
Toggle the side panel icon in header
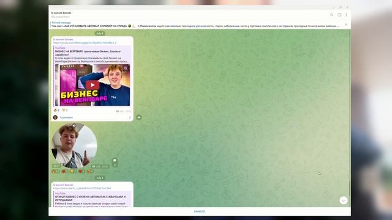(339, 15)
